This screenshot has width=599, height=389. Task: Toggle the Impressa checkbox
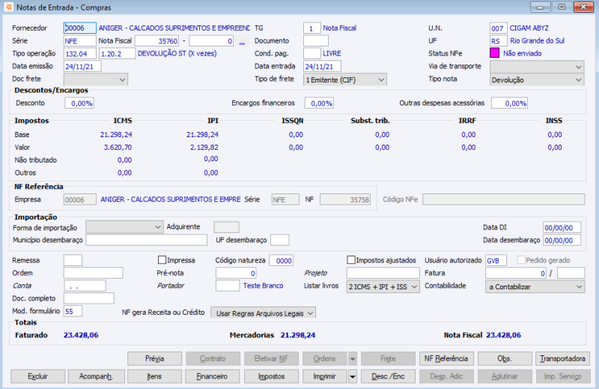[162, 260]
